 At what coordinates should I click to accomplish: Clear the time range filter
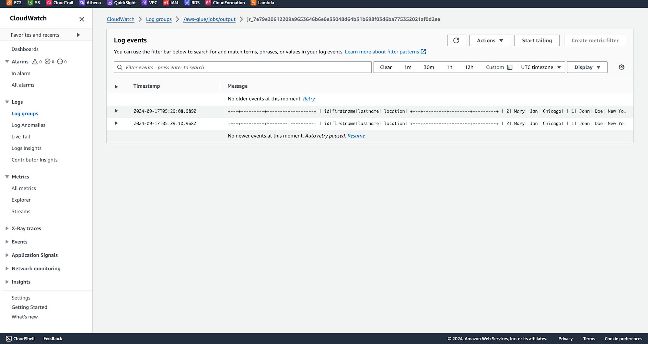[x=386, y=67]
